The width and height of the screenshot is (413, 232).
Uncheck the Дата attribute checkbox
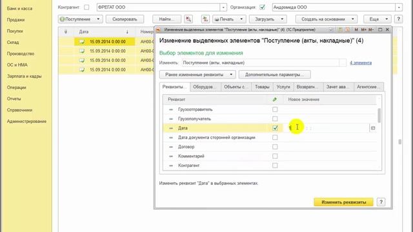275,128
